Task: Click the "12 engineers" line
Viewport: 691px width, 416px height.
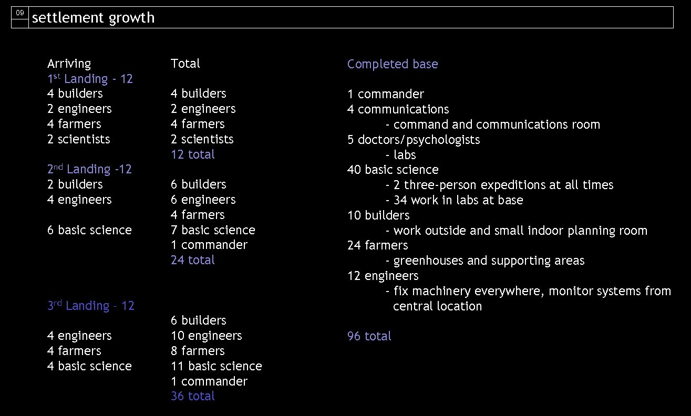Action: pos(383,276)
